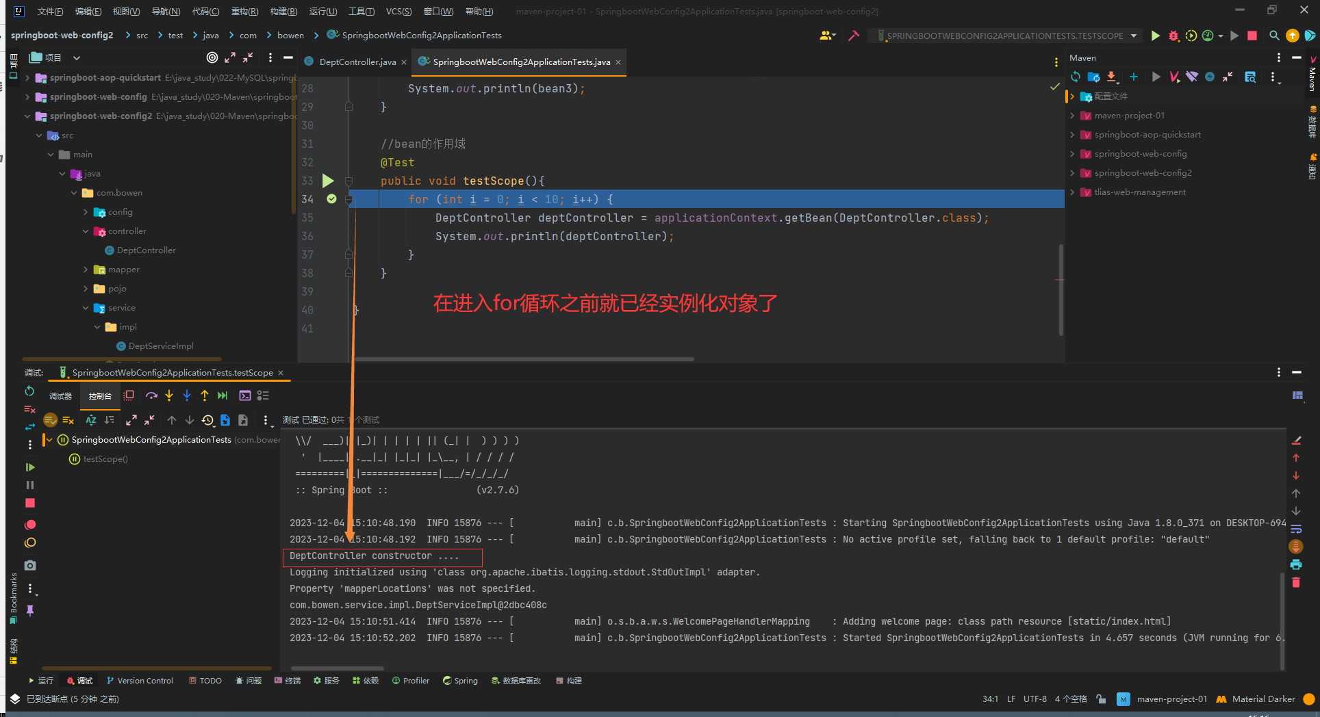Open the 运行 menu
Image resolution: width=1320 pixels, height=717 pixels.
click(323, 12)
